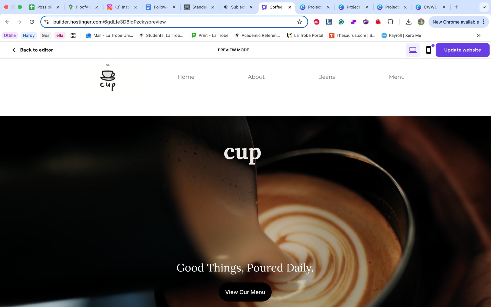The image size is (491, 307).
Task: Open Chrome three-dot menu
Action: [483, 22]
